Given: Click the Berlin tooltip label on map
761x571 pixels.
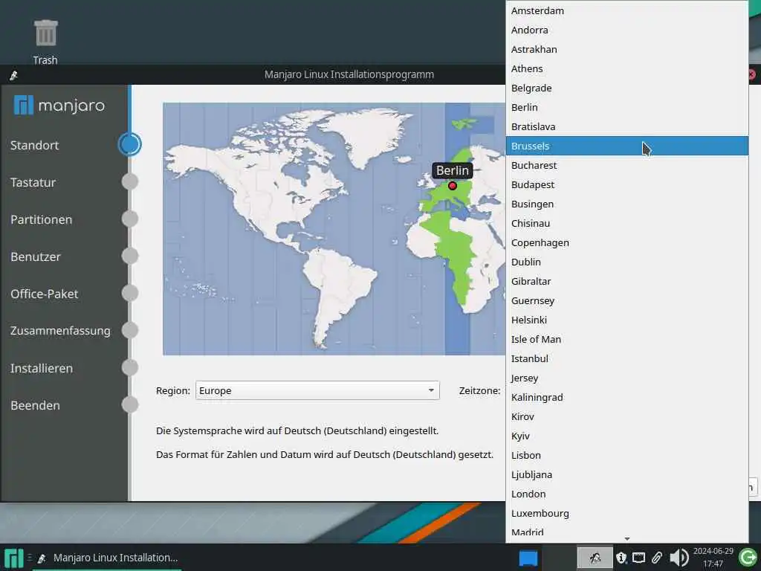Looking at the screenshot, I should (453, 170).
